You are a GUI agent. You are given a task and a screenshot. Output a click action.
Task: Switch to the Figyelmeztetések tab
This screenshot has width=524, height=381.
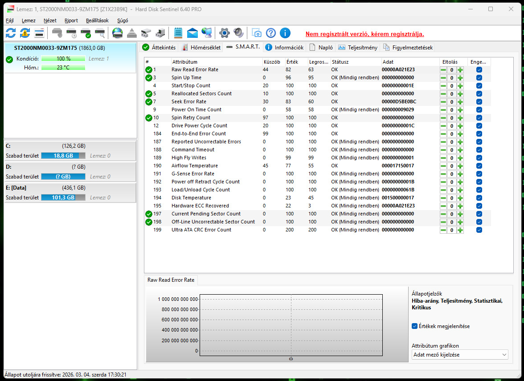[x=408, y=48]
